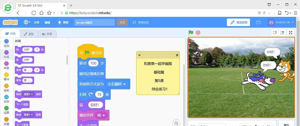300x126 pixels.
Task: Select the 声音 block category circle
Action: [7, 64]
